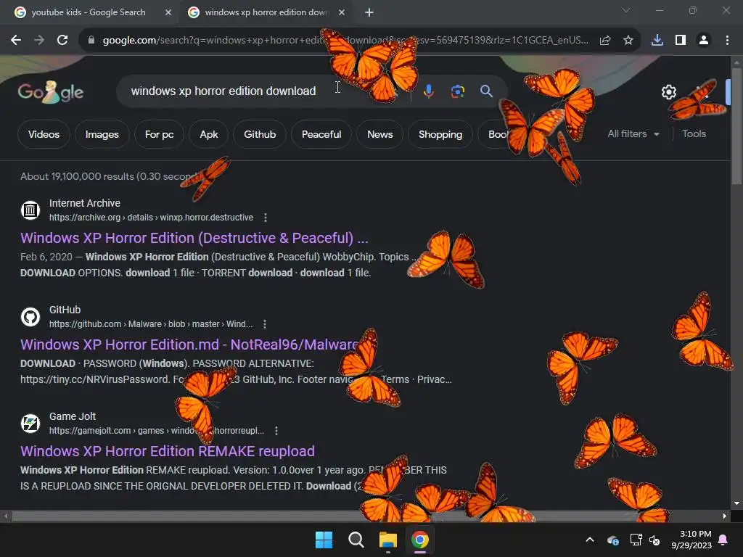Go back to the previous page
The width and height of the screenshot is (743, 557).
[16, 41]
